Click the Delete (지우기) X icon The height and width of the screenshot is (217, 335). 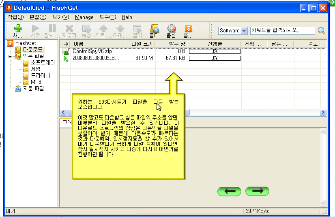coord(69,29)
